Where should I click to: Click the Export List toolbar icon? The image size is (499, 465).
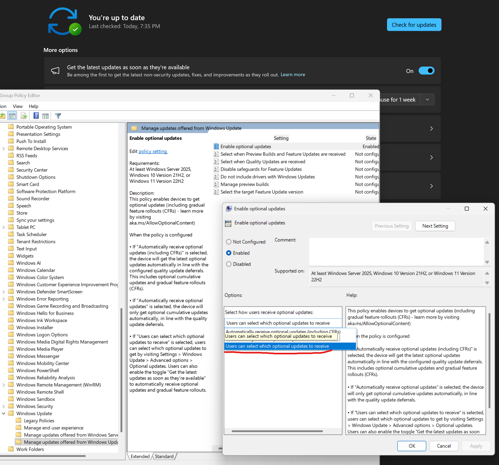(x=24, y=116)
